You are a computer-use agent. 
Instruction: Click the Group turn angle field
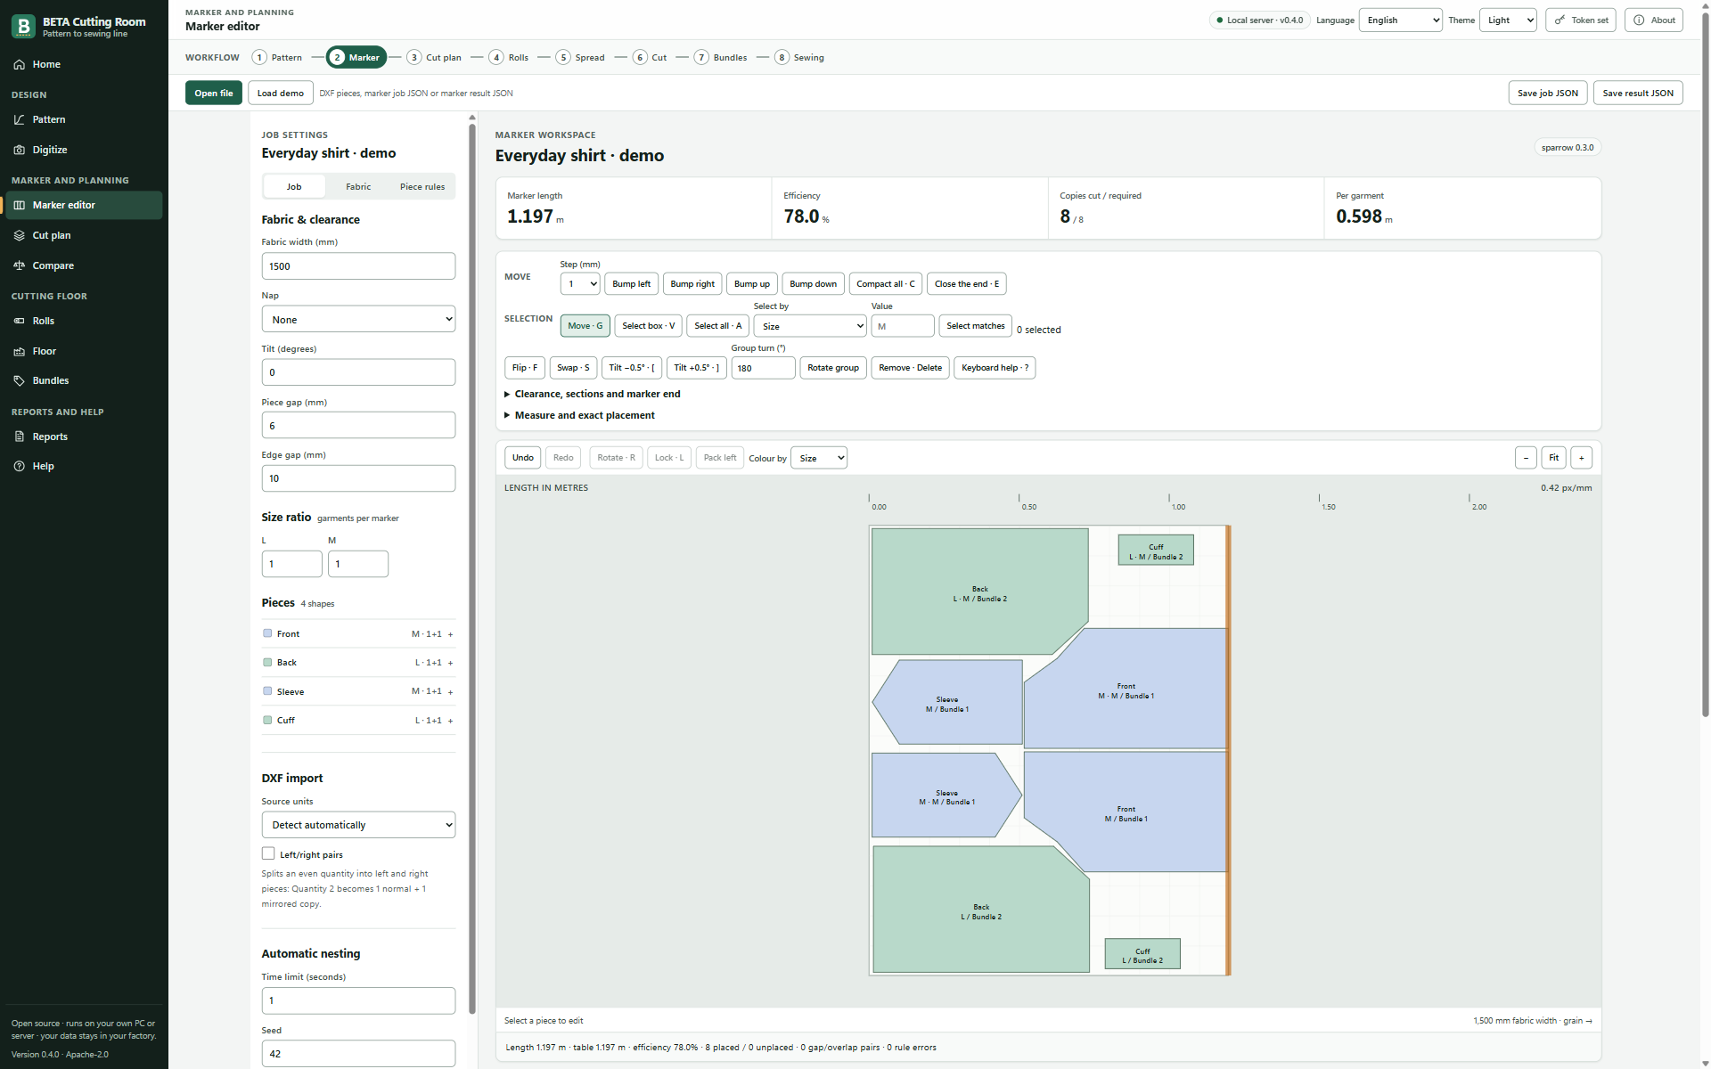(763, 368)
